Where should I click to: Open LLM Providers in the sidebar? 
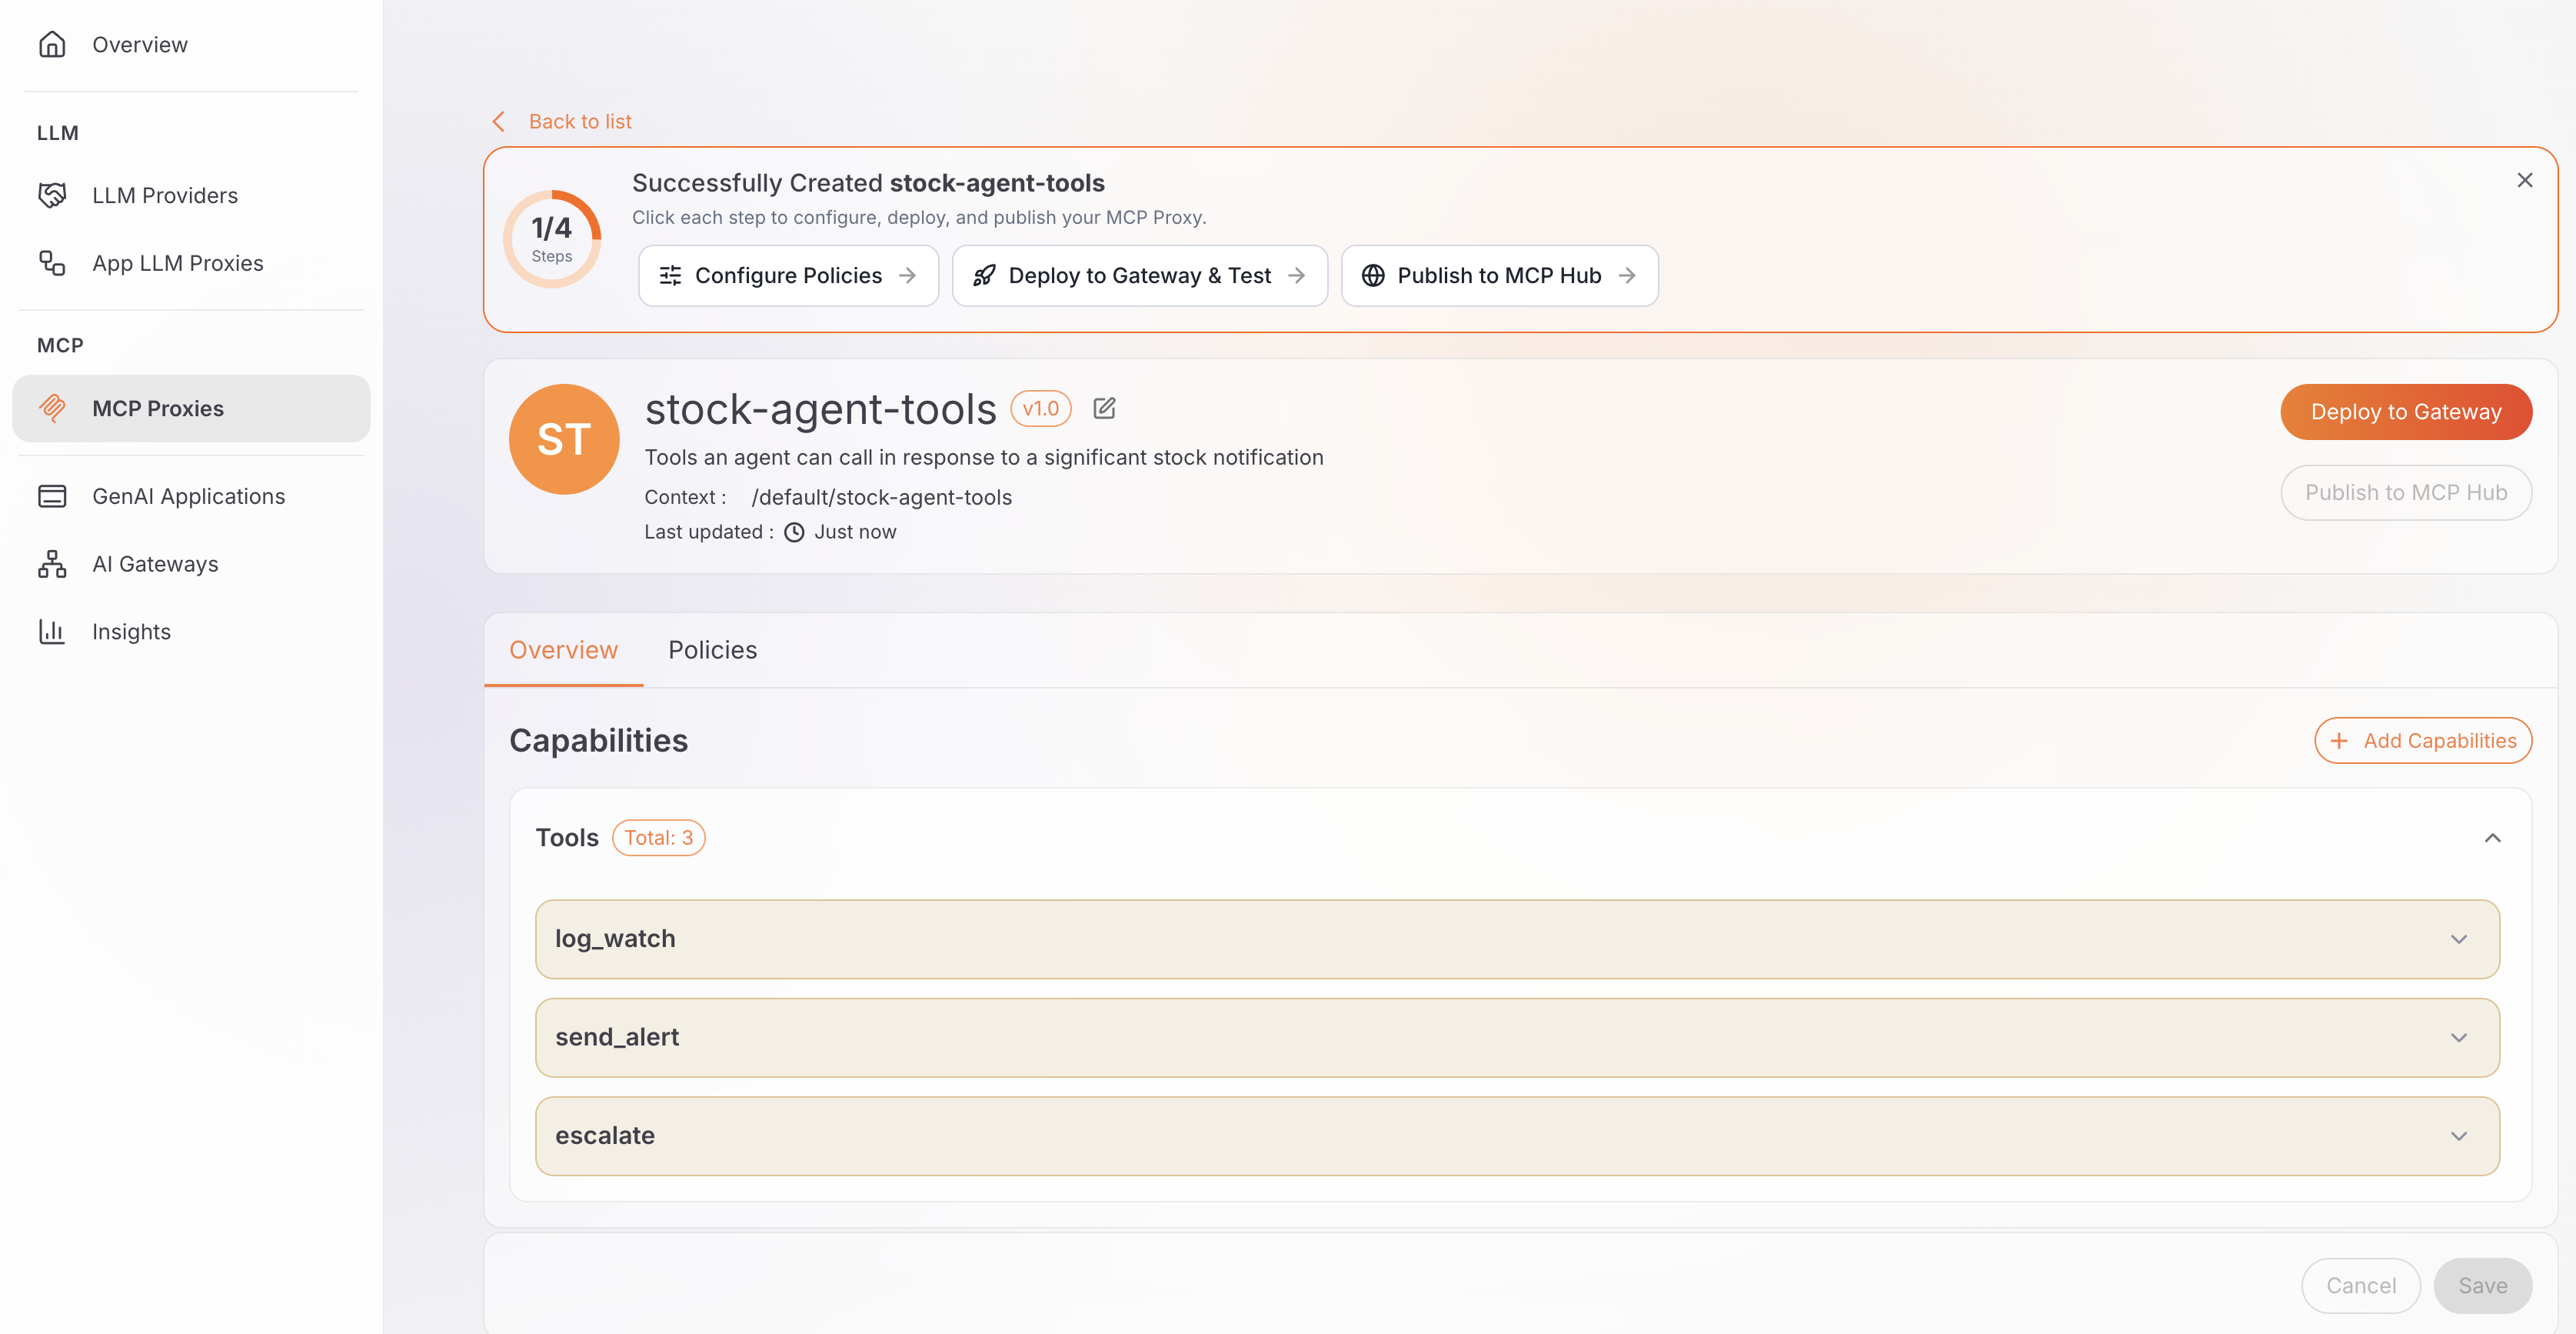[x=191, y=195]
